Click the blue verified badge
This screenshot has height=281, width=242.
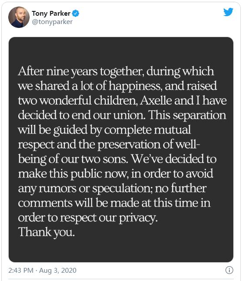76,14
